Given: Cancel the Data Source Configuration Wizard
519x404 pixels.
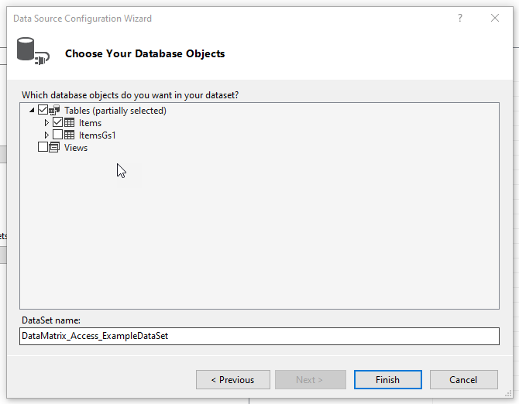Looking at the screenshot, I should pos(463,379).
